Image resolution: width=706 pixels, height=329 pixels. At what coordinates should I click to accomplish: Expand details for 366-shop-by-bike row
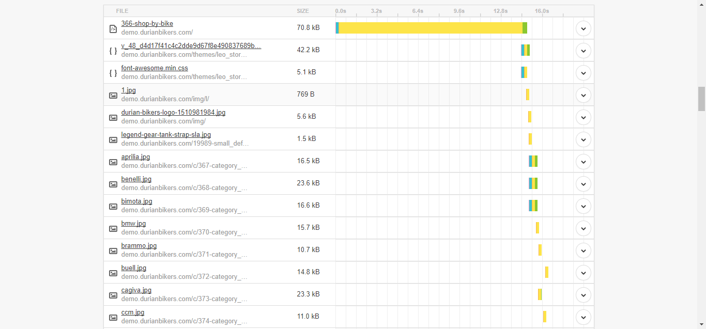(583, 28)
